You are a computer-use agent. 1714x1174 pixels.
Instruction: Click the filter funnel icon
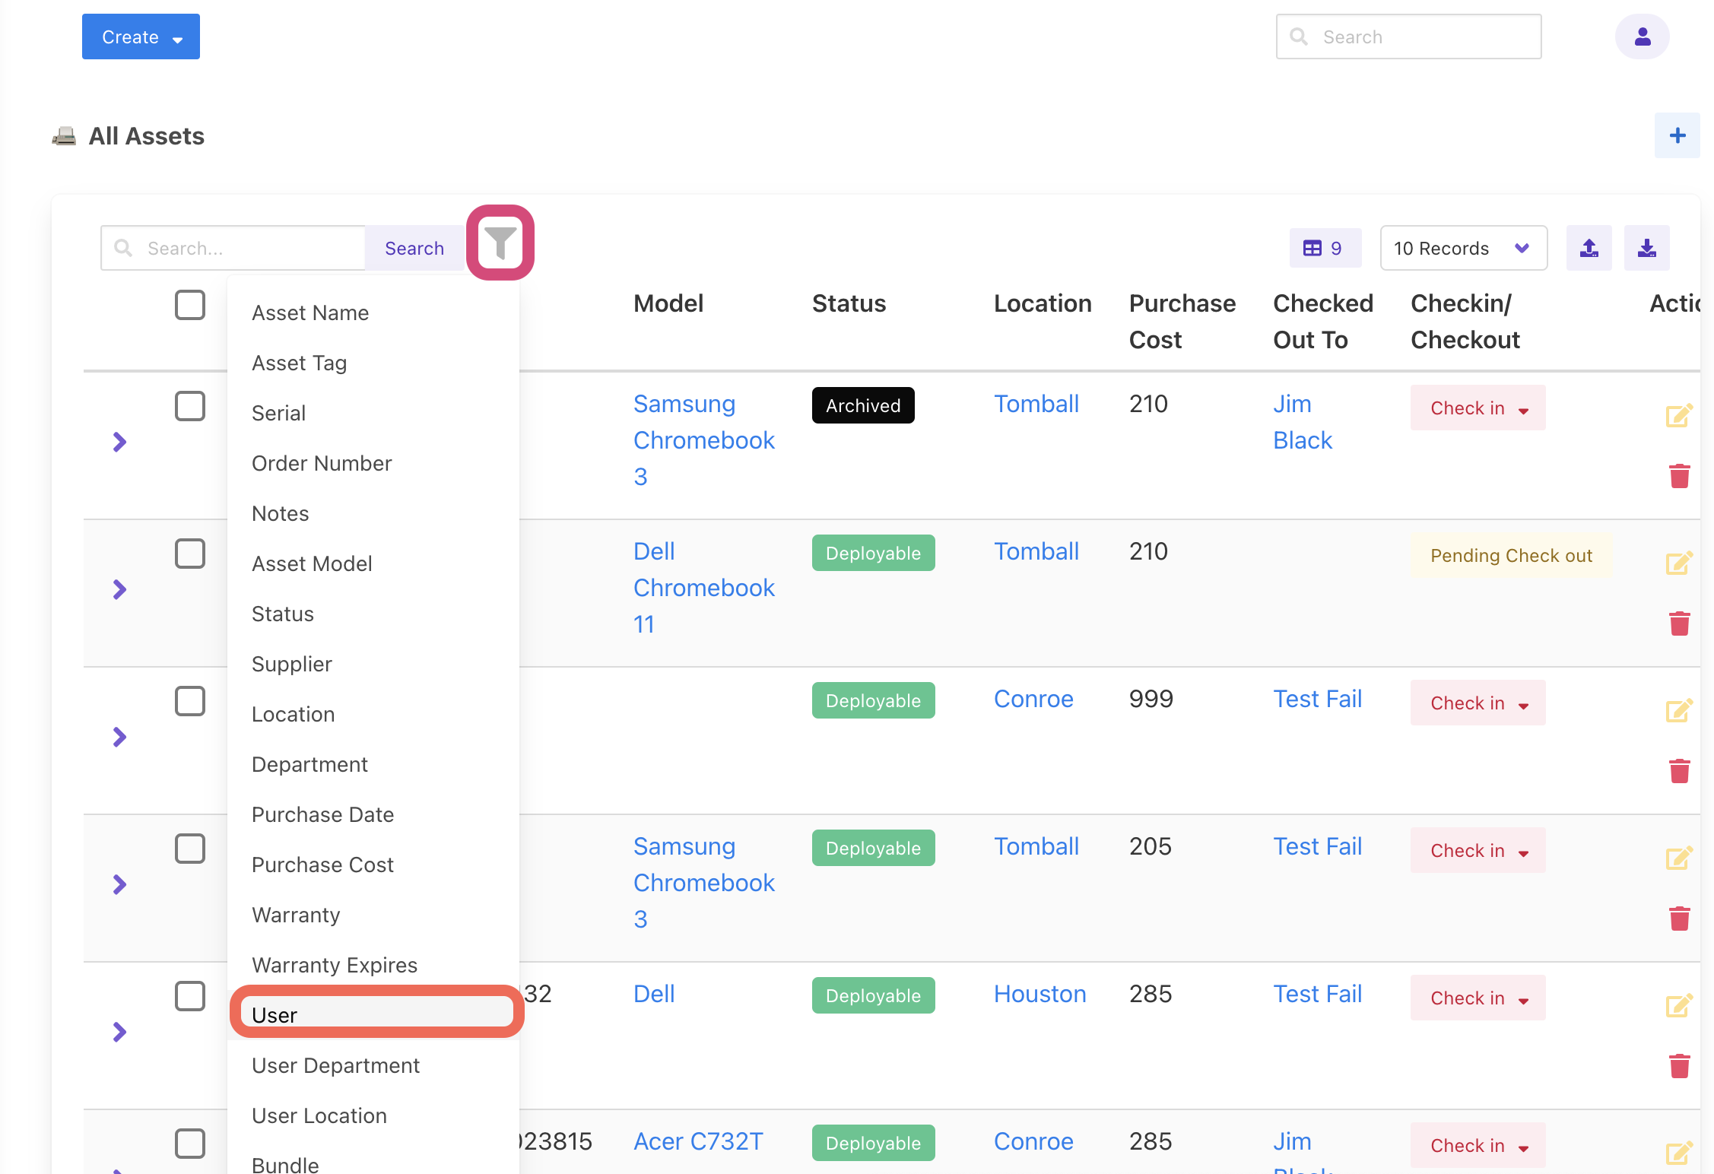[500, 243]
